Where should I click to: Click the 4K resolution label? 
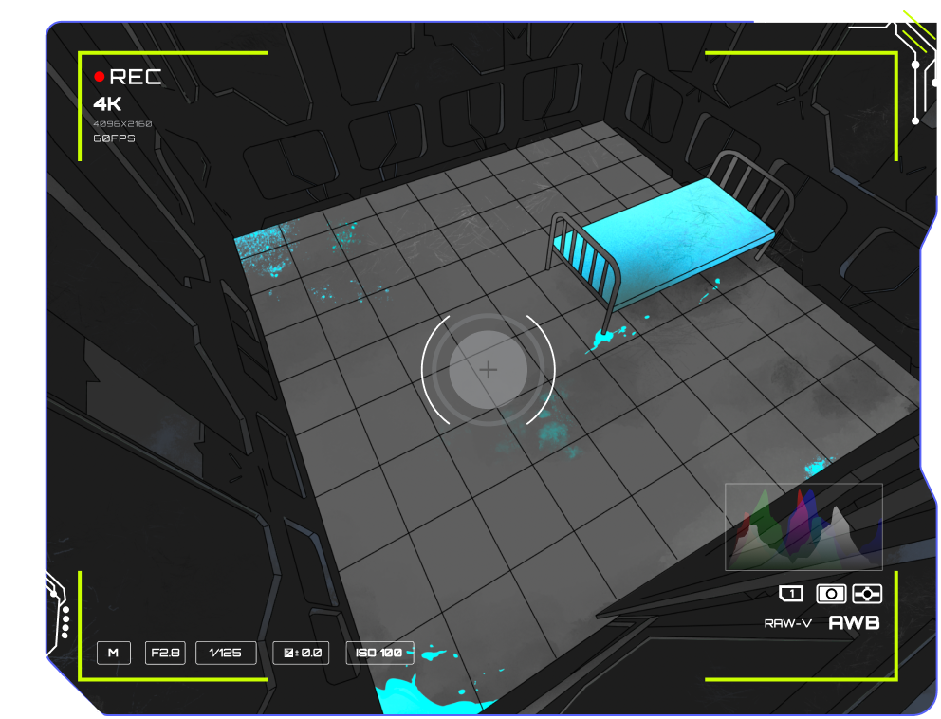tap(107, 104)
